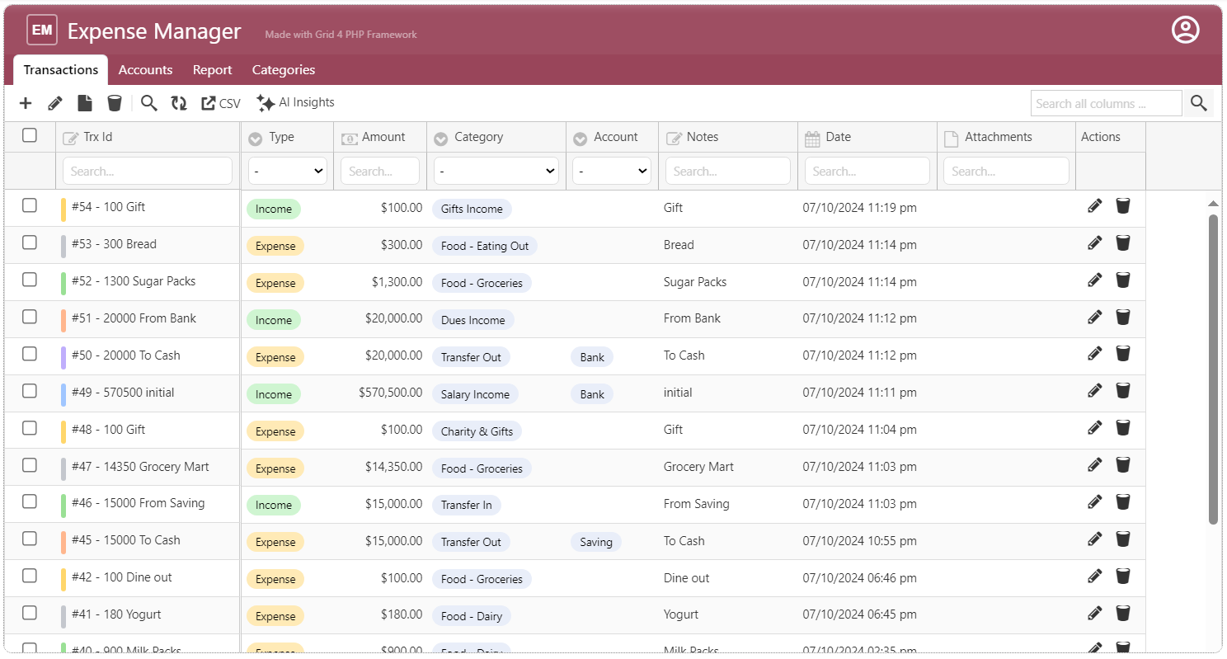Switch to the Accounts tab
The image size is (1227, 659).
pyautogui.click(x=145, y=70)
